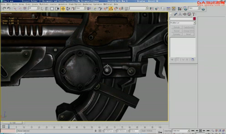
Task: Open the Customize menu
Action: (x=97, y=4)
